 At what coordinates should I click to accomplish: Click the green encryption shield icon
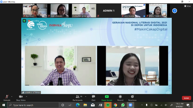coord(24,21)
